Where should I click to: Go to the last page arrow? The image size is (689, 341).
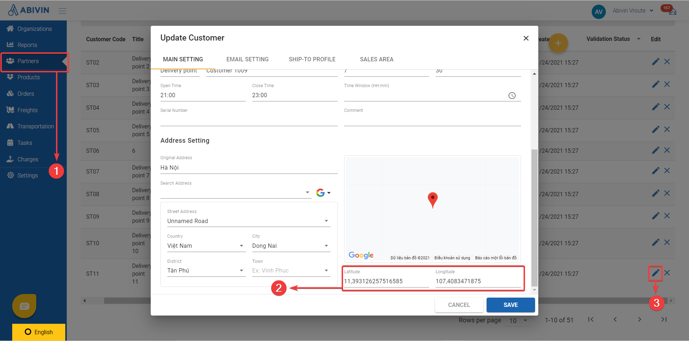tap(664, 319)
